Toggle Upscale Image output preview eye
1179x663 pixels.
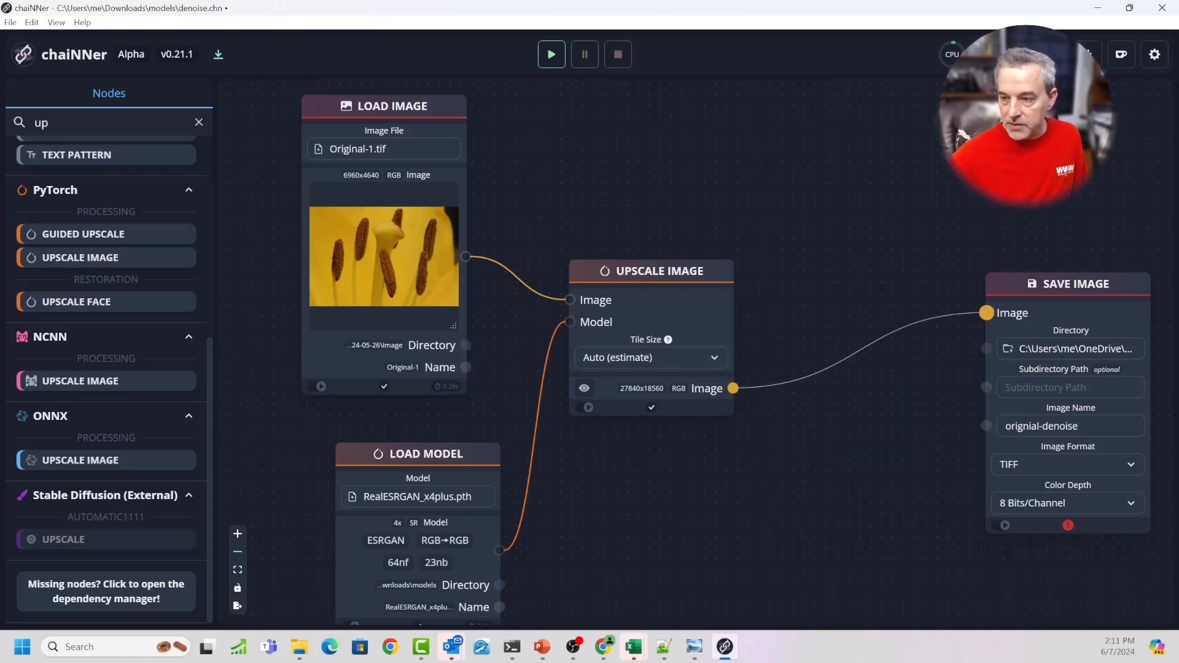tap(584, 388)
